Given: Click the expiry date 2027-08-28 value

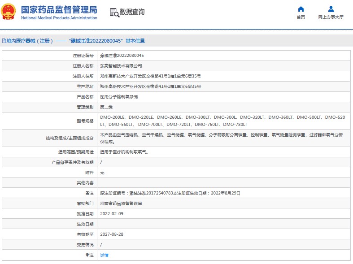Looking at the screenshot, I should (x=112, y=234).
